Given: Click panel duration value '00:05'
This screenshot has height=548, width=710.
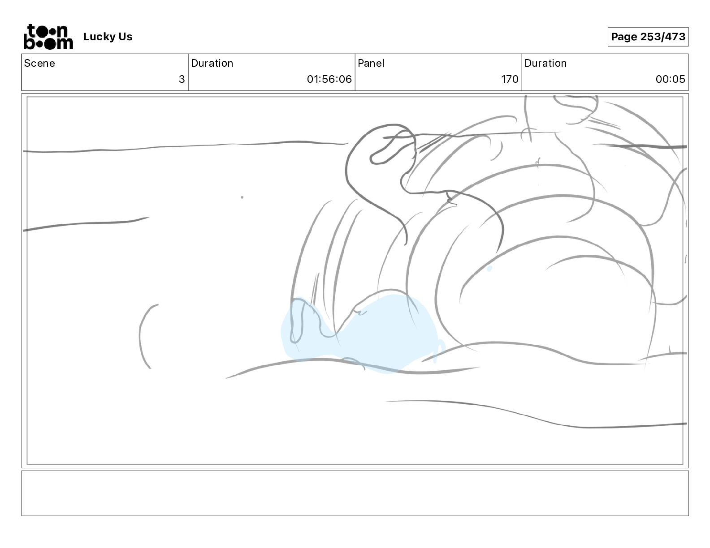Looking at the screenshot, I should tap(671, 79).
